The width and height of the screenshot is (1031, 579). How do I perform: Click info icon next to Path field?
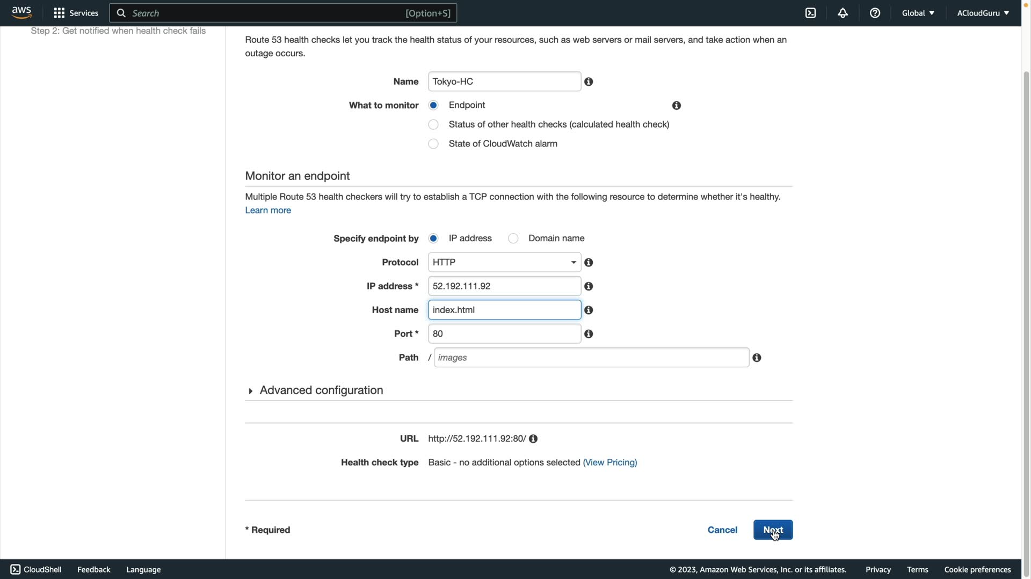point(757,358)
